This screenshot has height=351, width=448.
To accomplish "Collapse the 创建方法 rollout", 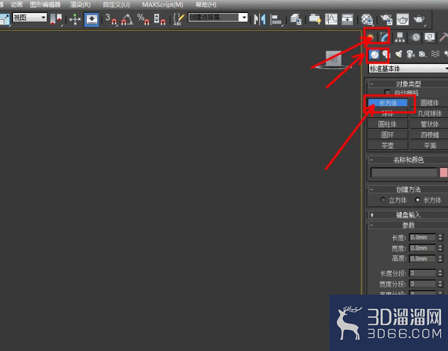I will (x=408, y=189).
